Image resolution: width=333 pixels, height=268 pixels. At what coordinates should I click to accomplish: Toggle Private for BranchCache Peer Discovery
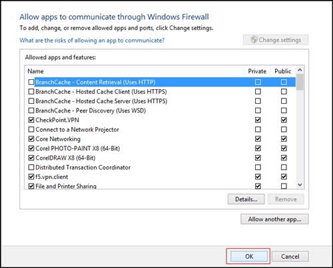pos(258,110)
